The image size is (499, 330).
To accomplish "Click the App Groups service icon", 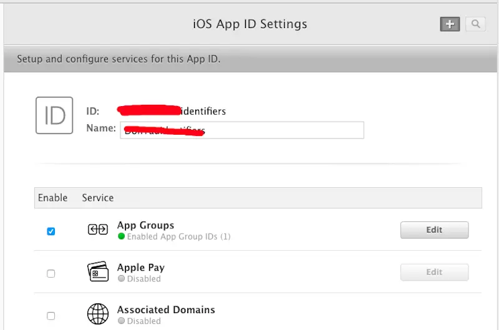I will [x=98, y=230].
